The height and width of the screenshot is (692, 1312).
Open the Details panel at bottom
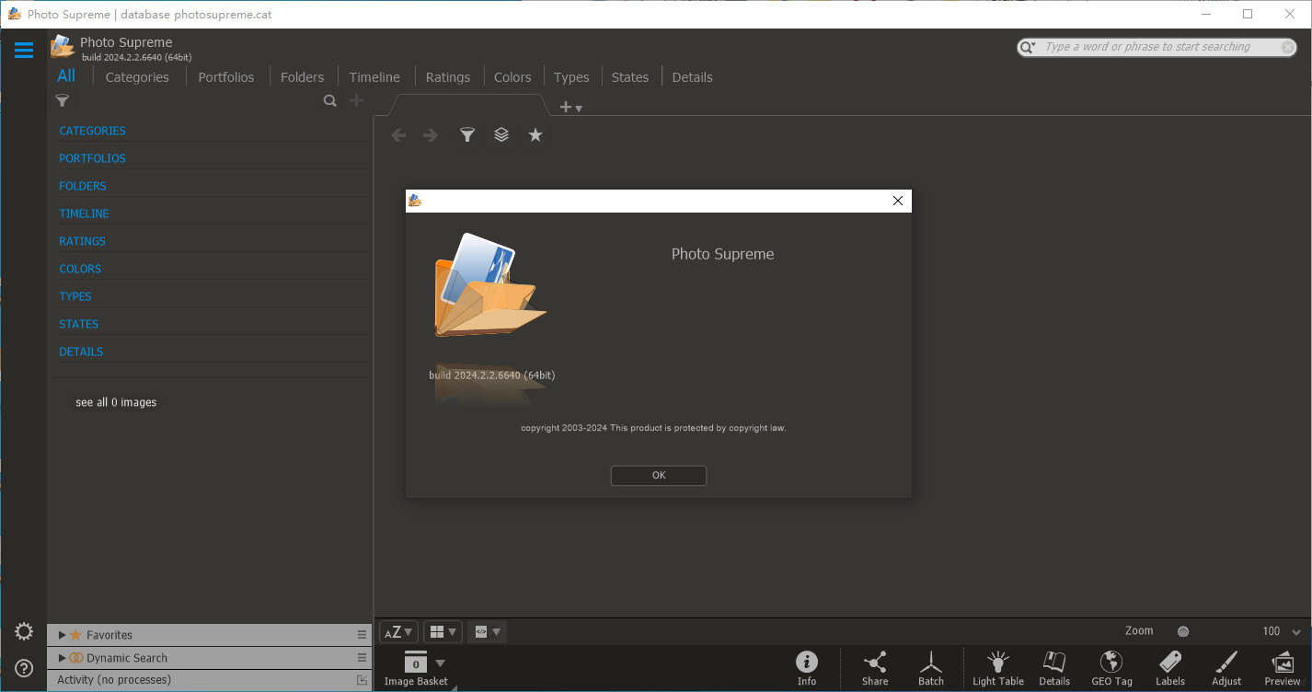tap(1054, 668)
